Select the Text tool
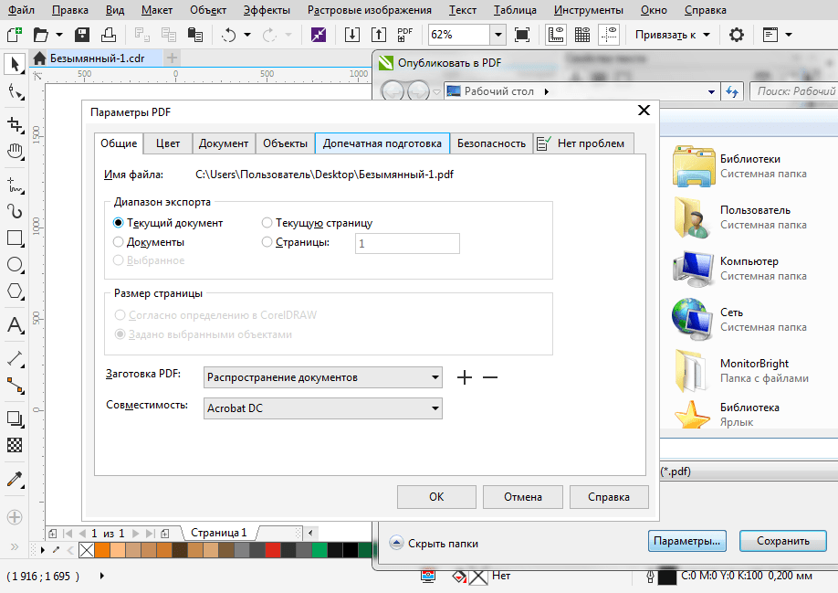Screen dimensions: 838x593 (15, 325)
